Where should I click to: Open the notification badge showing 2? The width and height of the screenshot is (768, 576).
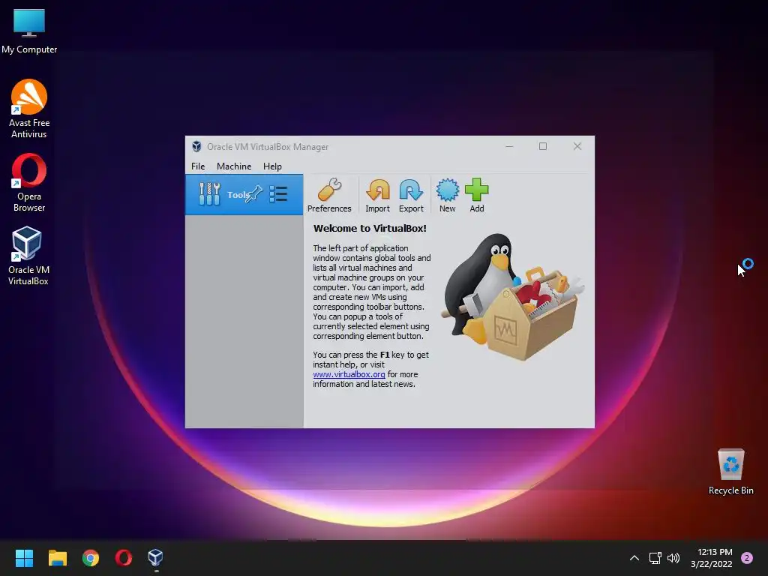pos(747,558)
